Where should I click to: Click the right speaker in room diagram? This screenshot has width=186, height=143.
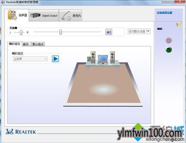[112, 57]
